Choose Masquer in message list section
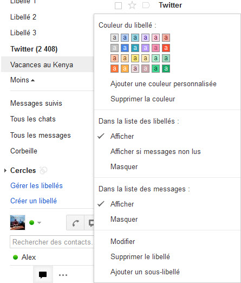Viewport: 241px width, 283px height. [x=124, y=219]
